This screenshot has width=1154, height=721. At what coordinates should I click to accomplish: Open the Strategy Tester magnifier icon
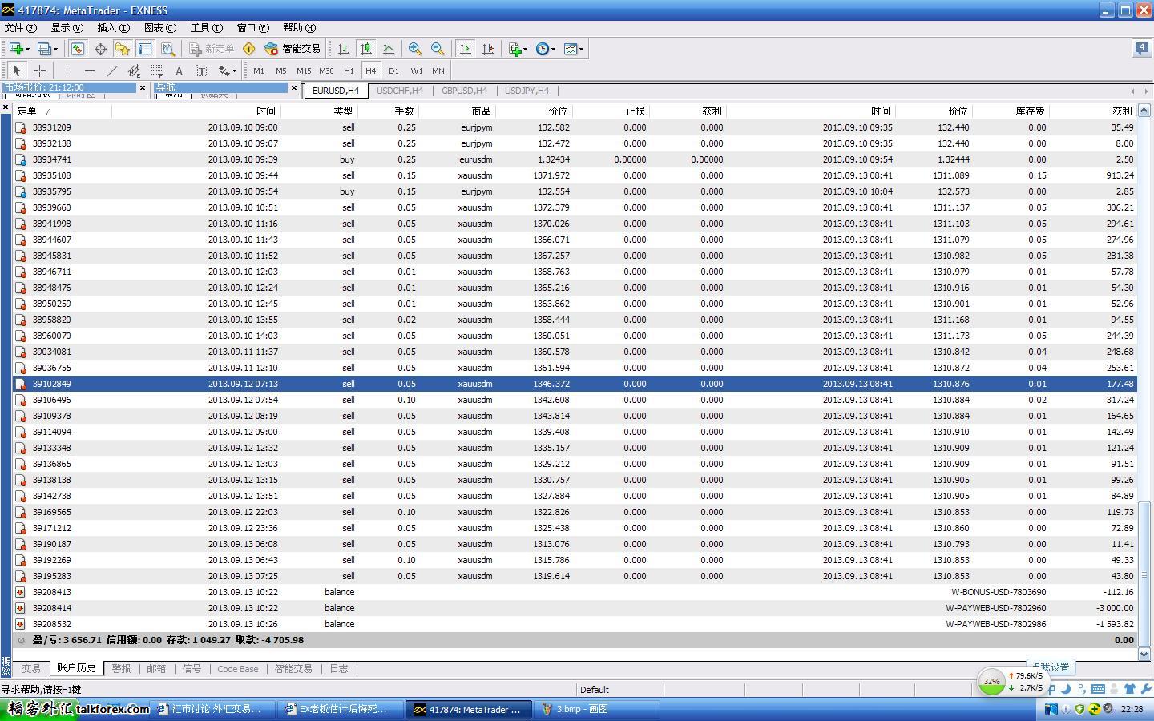pyautogui.click(x=167, y=49)
